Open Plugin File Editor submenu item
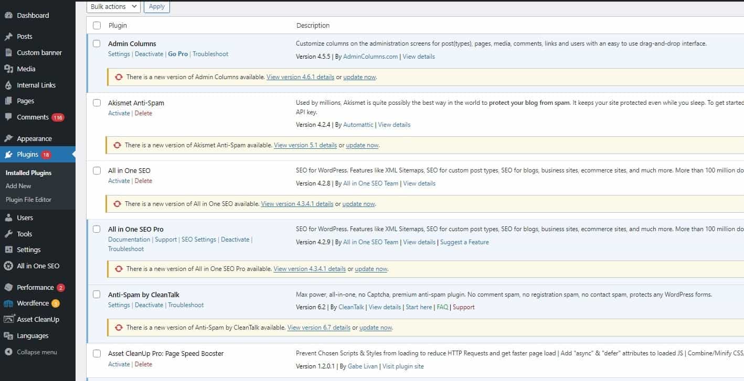This screenshot has width=744, height=381. coord(28,200)
